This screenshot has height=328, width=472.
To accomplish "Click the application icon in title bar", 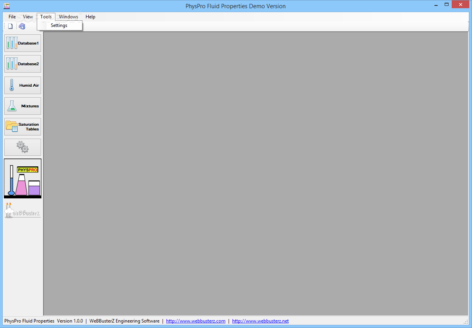I will [7, 6].
